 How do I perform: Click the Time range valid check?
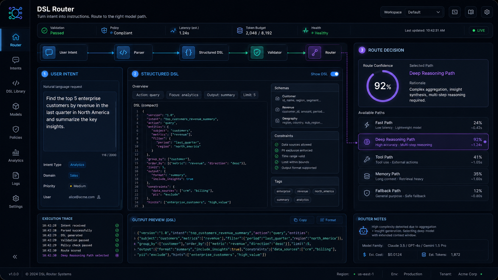[x=276, y=156]
